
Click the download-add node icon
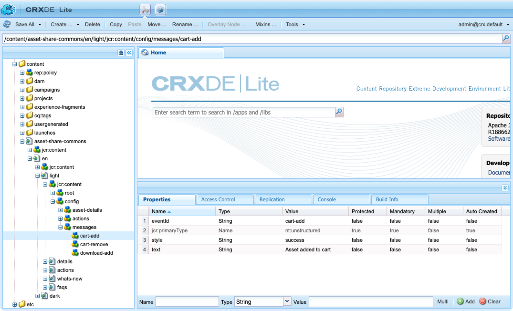pyautogui.click(x=75, y=252)
